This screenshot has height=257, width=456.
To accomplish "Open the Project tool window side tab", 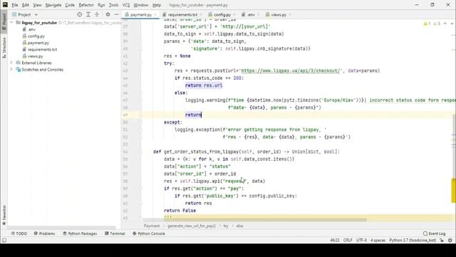I will click(x=4, y=21).
